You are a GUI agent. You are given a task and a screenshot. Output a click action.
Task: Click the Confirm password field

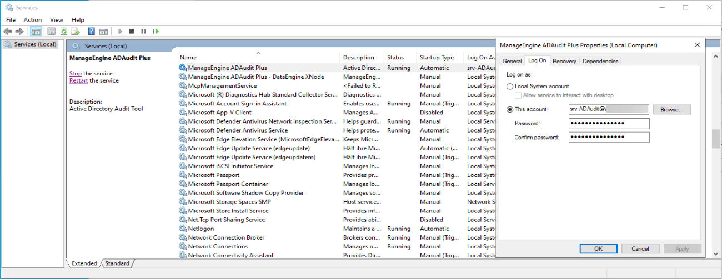[x=609, y=137]
